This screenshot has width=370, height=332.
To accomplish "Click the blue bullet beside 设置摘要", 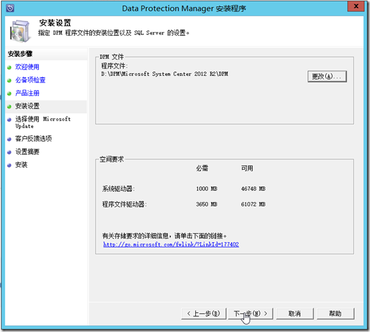I will coord(9,152).
